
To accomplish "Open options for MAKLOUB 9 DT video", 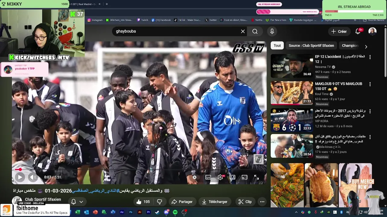I will [x=370, y=84].
